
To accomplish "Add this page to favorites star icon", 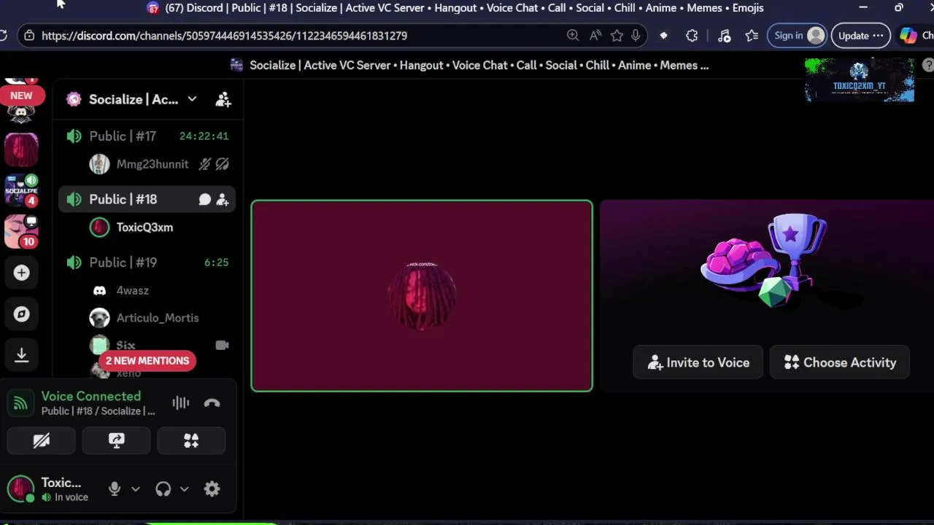I will [x=617, y=36].
